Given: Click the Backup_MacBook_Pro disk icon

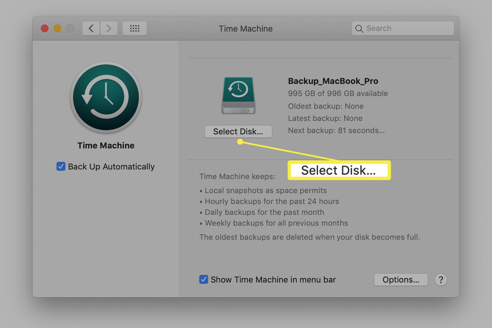Looking at the screenshot, I should 238,95.
